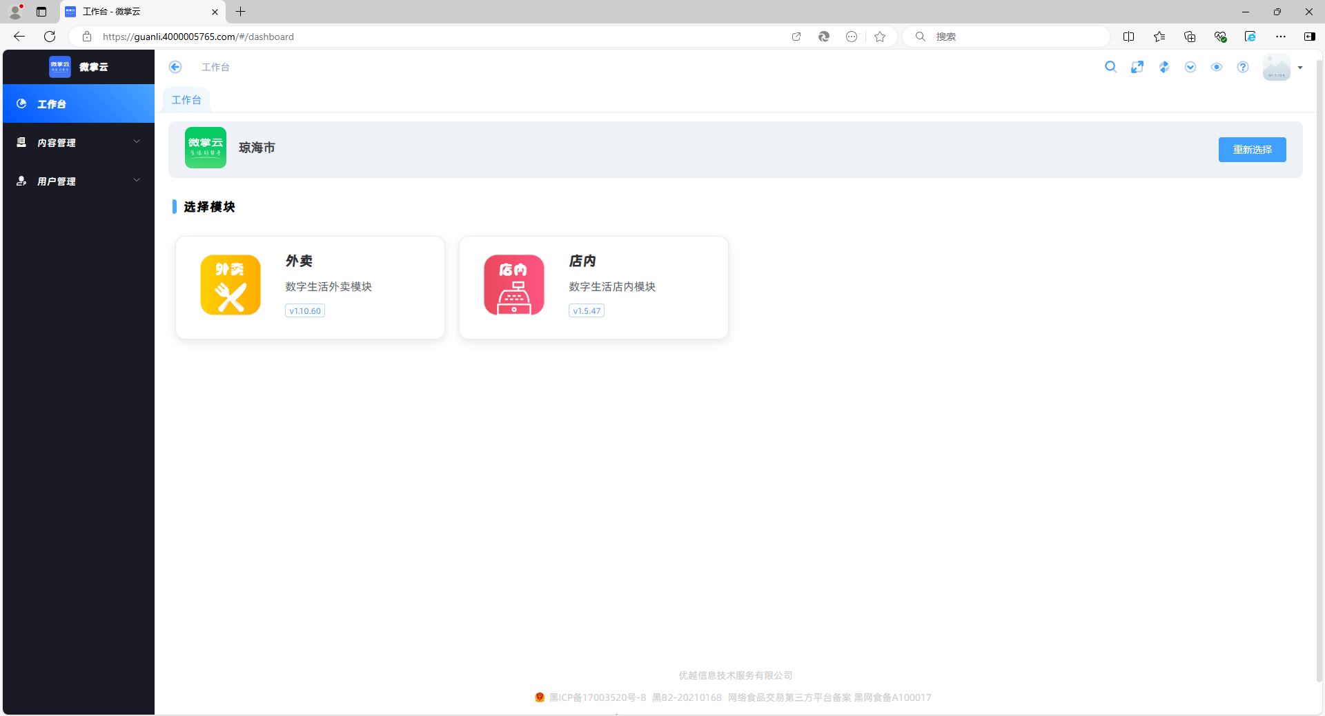Open the 外卖 module yellow icon

230,285
